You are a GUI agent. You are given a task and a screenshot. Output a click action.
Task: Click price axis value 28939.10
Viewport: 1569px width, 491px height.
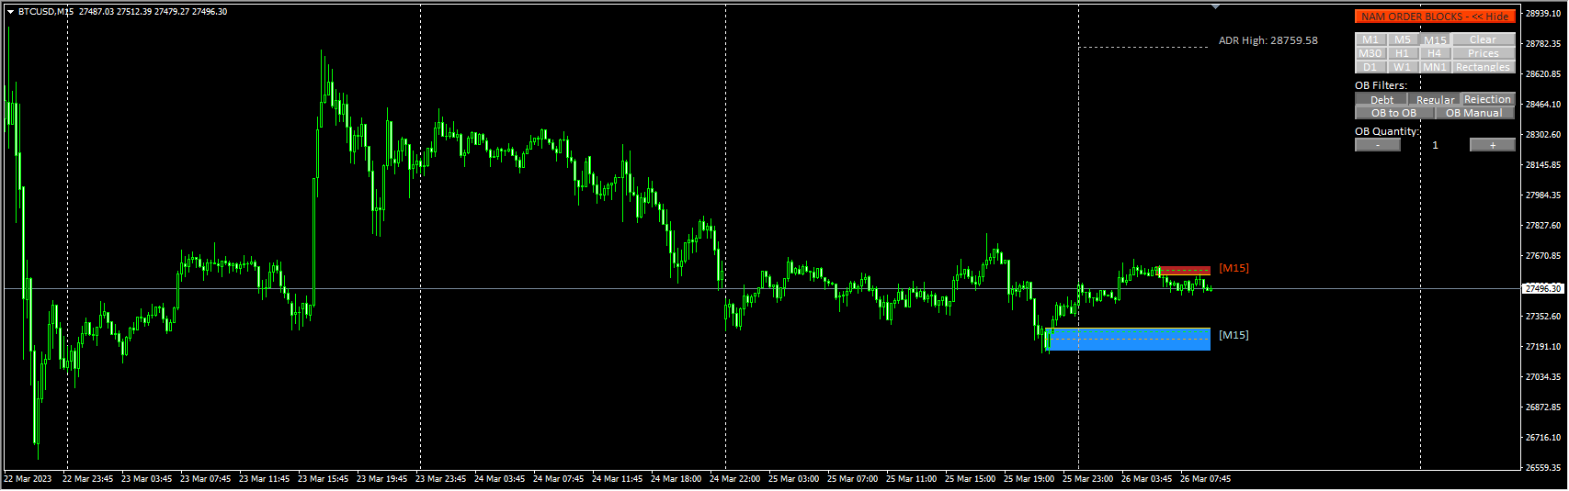1543,14
